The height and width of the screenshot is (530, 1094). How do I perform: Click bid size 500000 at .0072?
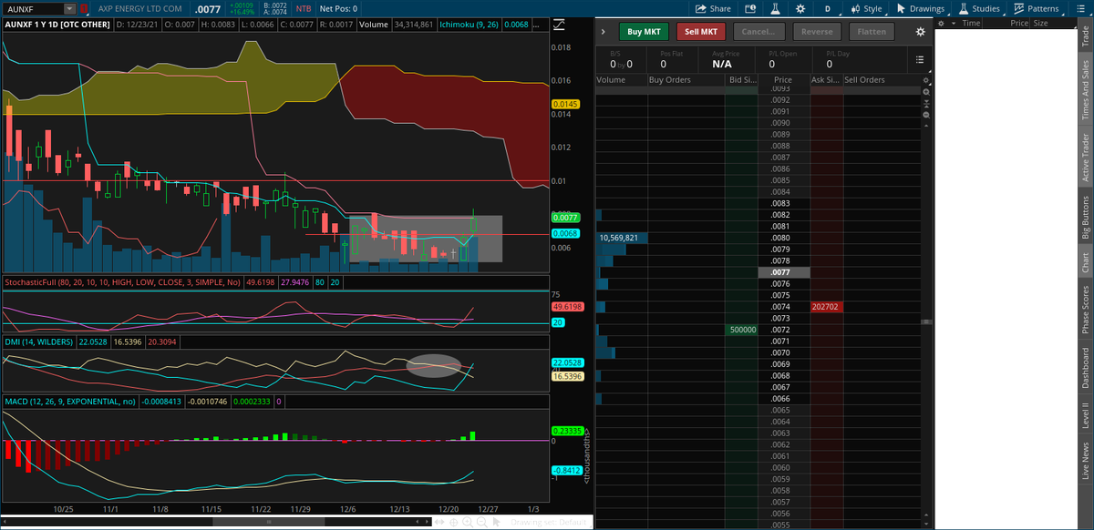[x=742, y=329]
